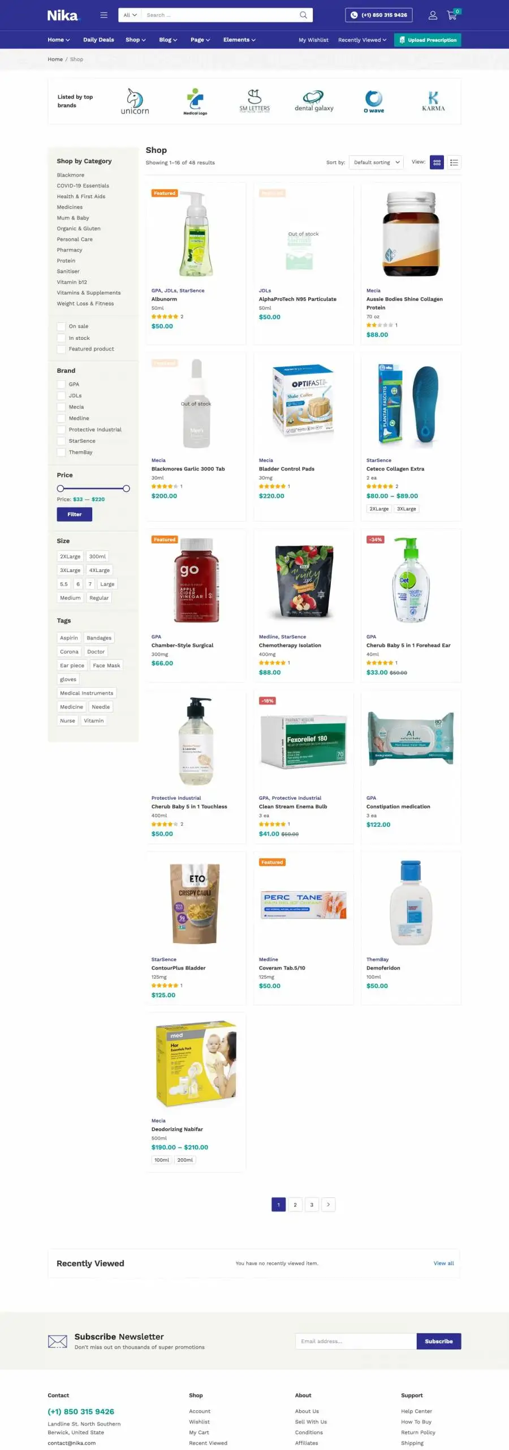This screenshot has height=1450, width=509.
Task: Expand the Recently Viewed dropdown
Action: [x=362, y=40]
